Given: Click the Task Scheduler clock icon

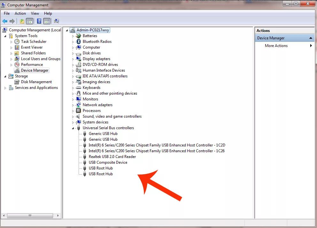Looking at the screenshot, I should pyautogui.click(x=17, y=42).
